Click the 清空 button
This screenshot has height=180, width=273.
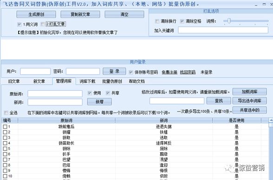click(x=124, y=14)
